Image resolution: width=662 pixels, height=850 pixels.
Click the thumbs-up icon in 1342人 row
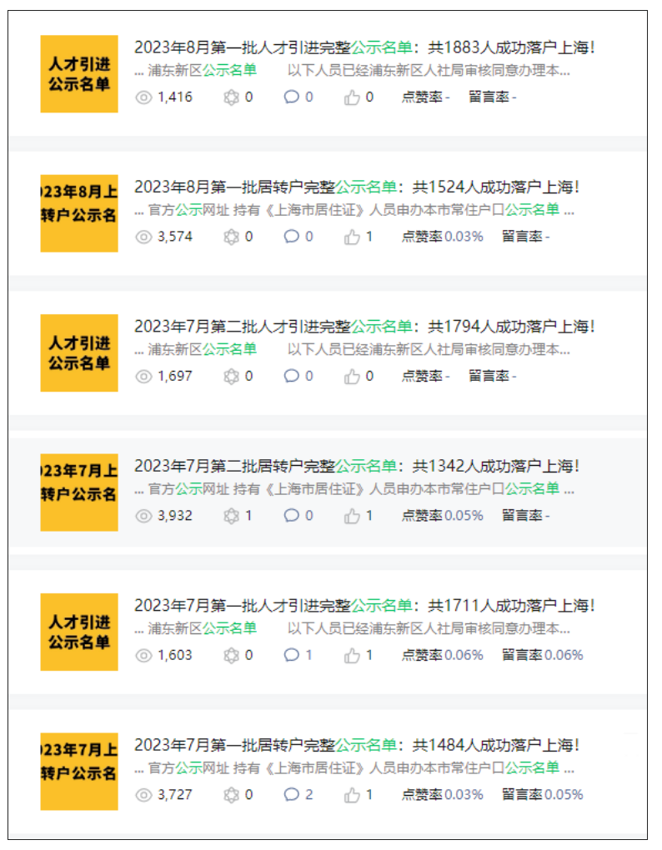(352, 516)
